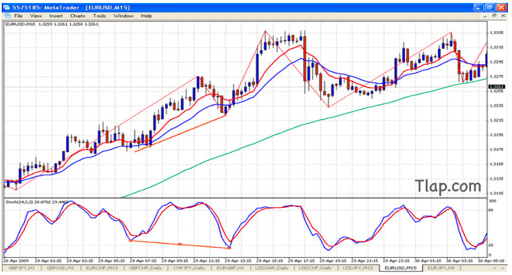Image resolution: width=512 pixels, height=275 pixels.
Task: Click the 29 Apr 21:15 time label
Action: pyautogui.click(x=365, y=261)
